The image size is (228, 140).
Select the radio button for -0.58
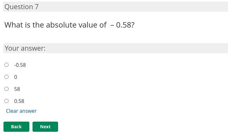(x=6, y=65)
